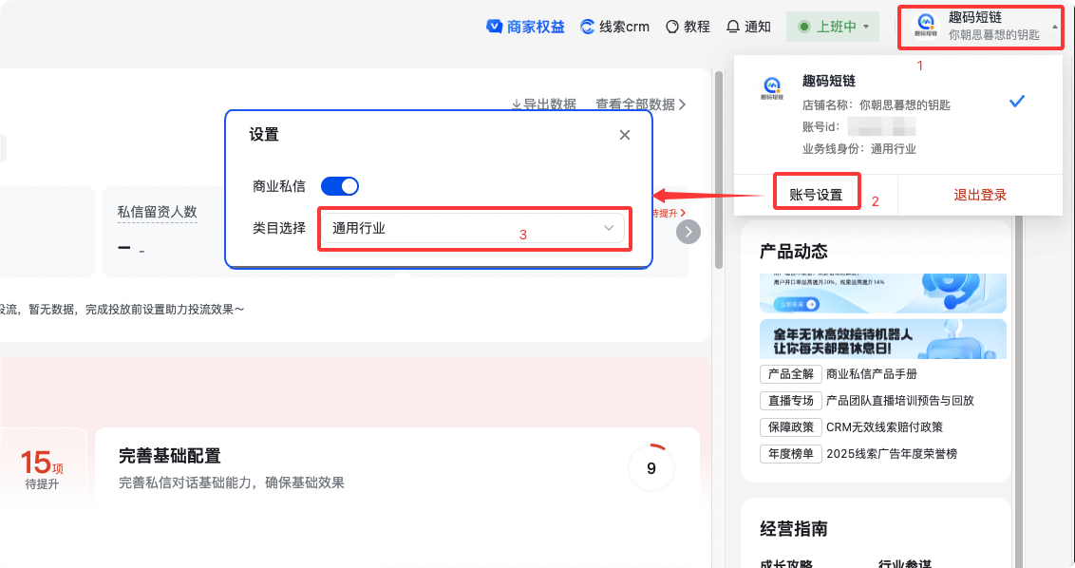Click the dark circular right-arrow button
Image resolution: width=1075 pixels, height=568 pixels.
click(x=688, y=231)
